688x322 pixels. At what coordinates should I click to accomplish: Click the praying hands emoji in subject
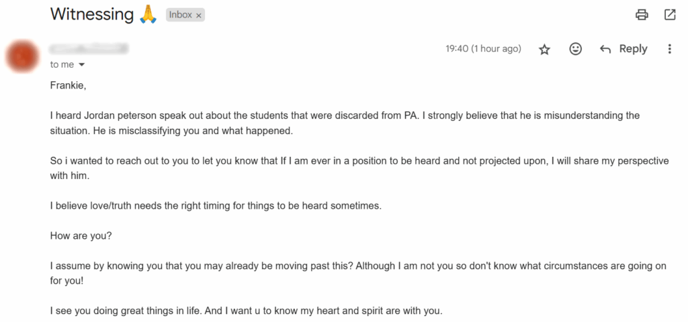tap(148, 14)
